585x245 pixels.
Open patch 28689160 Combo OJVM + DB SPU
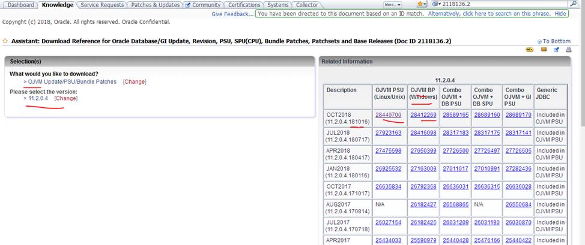(x=487, y=114)
